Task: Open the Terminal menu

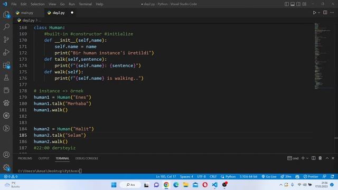Action: click(x=85, y=4)
